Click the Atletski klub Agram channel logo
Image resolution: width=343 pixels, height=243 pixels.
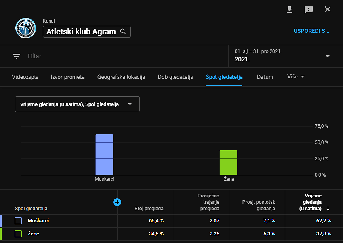click(x=26, y=27)
